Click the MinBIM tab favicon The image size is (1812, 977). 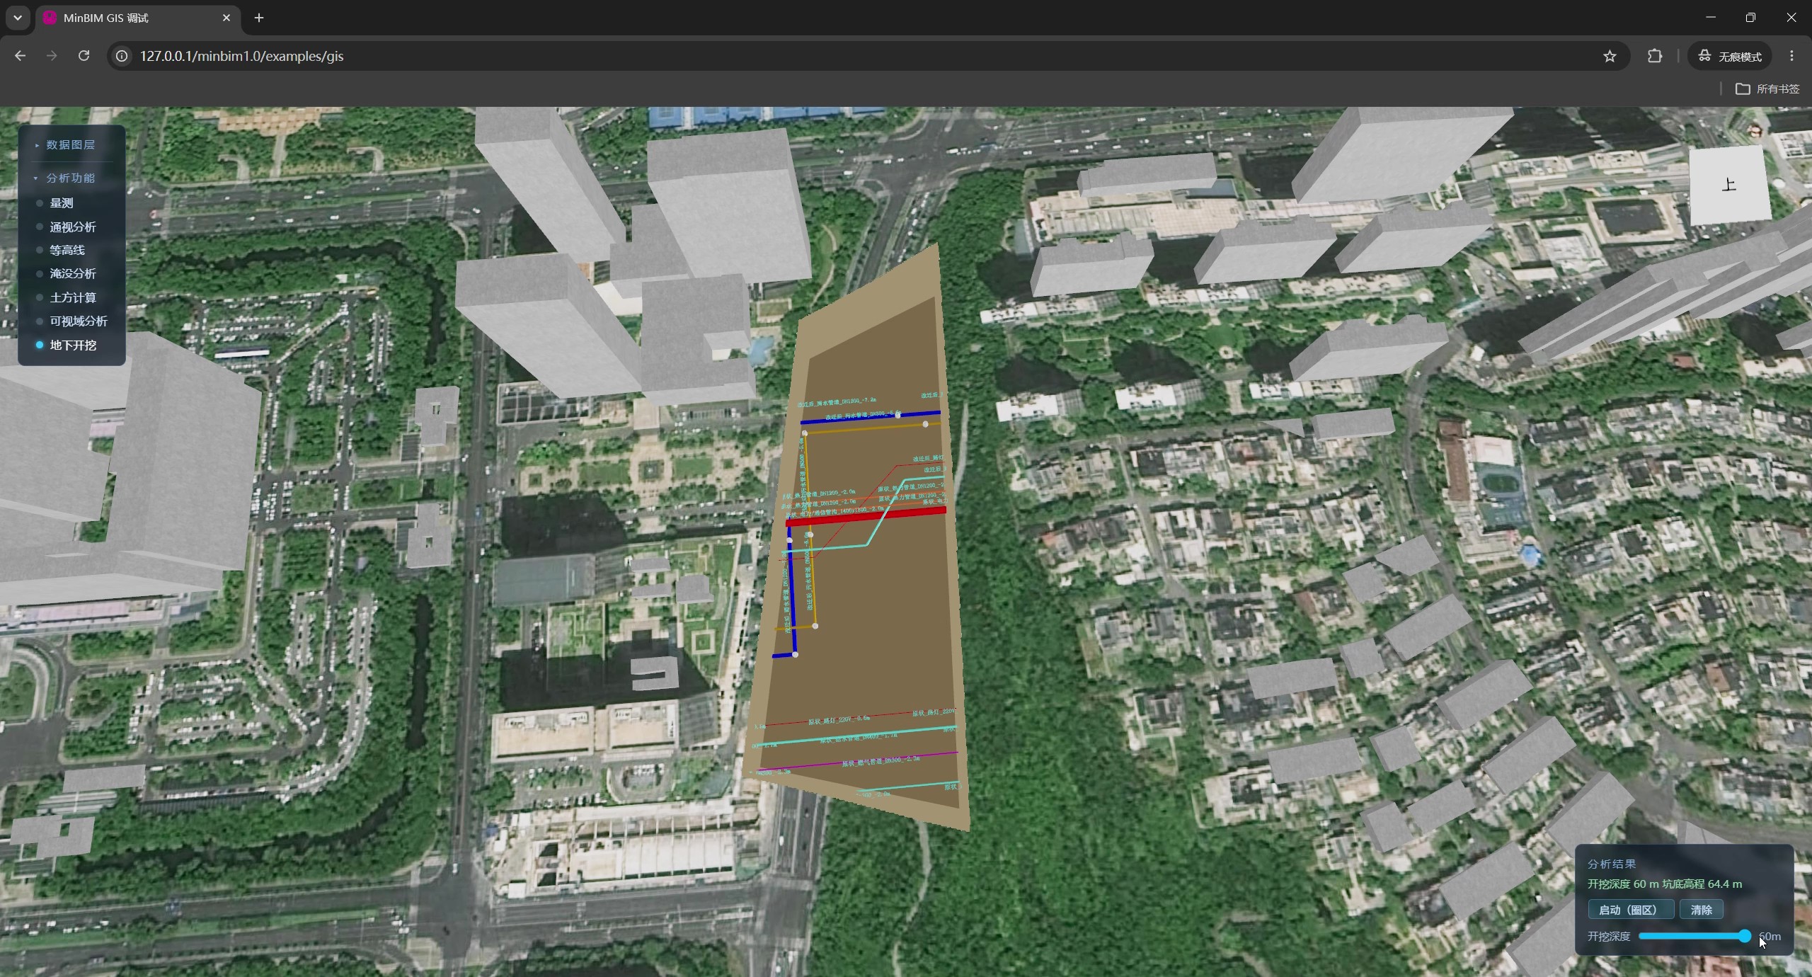point(50,18)
